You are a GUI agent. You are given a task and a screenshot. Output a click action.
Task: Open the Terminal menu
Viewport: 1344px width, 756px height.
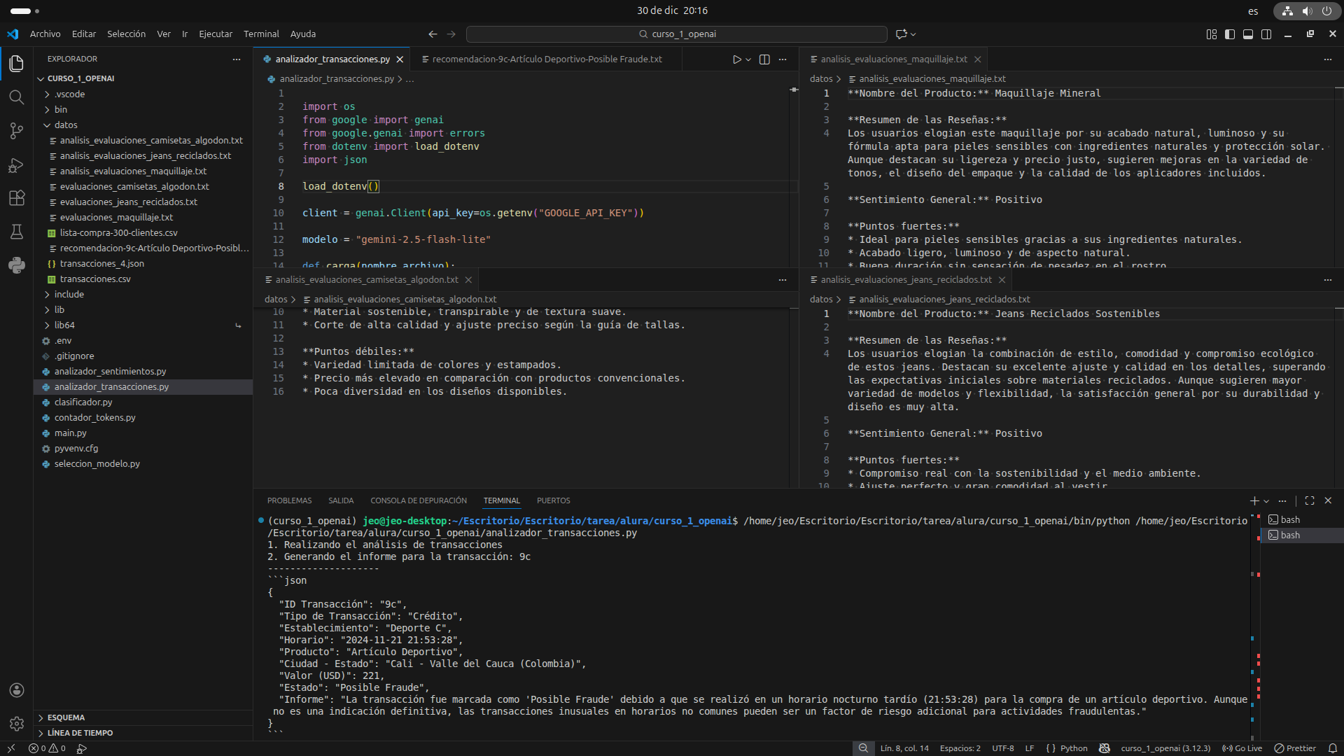pyautogui.click(x=261, y=34)
